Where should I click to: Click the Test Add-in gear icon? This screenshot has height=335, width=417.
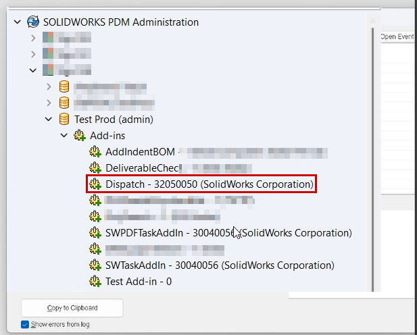[x=95, y=282]
